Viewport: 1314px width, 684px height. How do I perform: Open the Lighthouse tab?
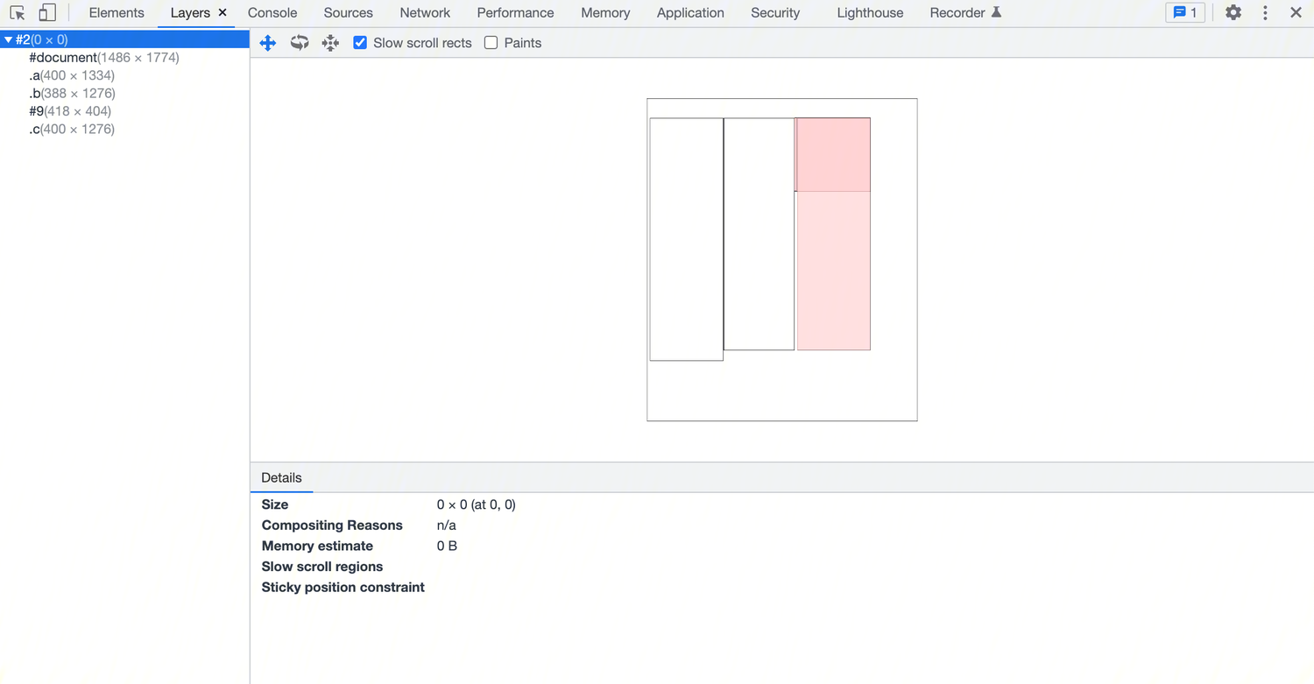tap(870, 13)
